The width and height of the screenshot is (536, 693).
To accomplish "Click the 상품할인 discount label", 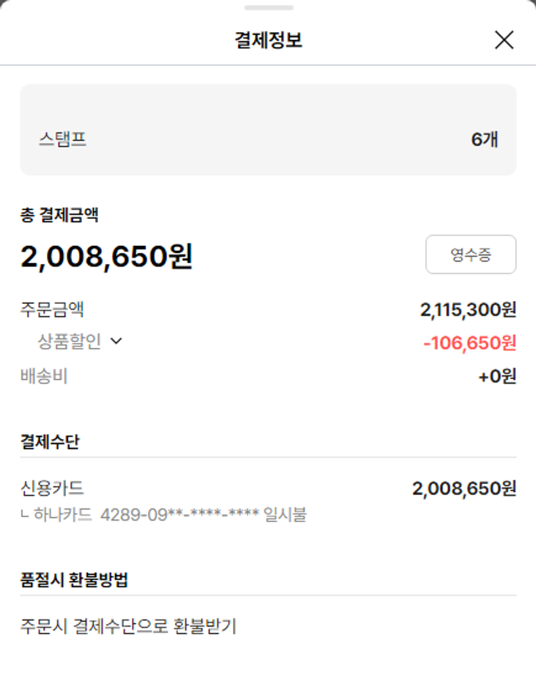I will coord(69,342).
